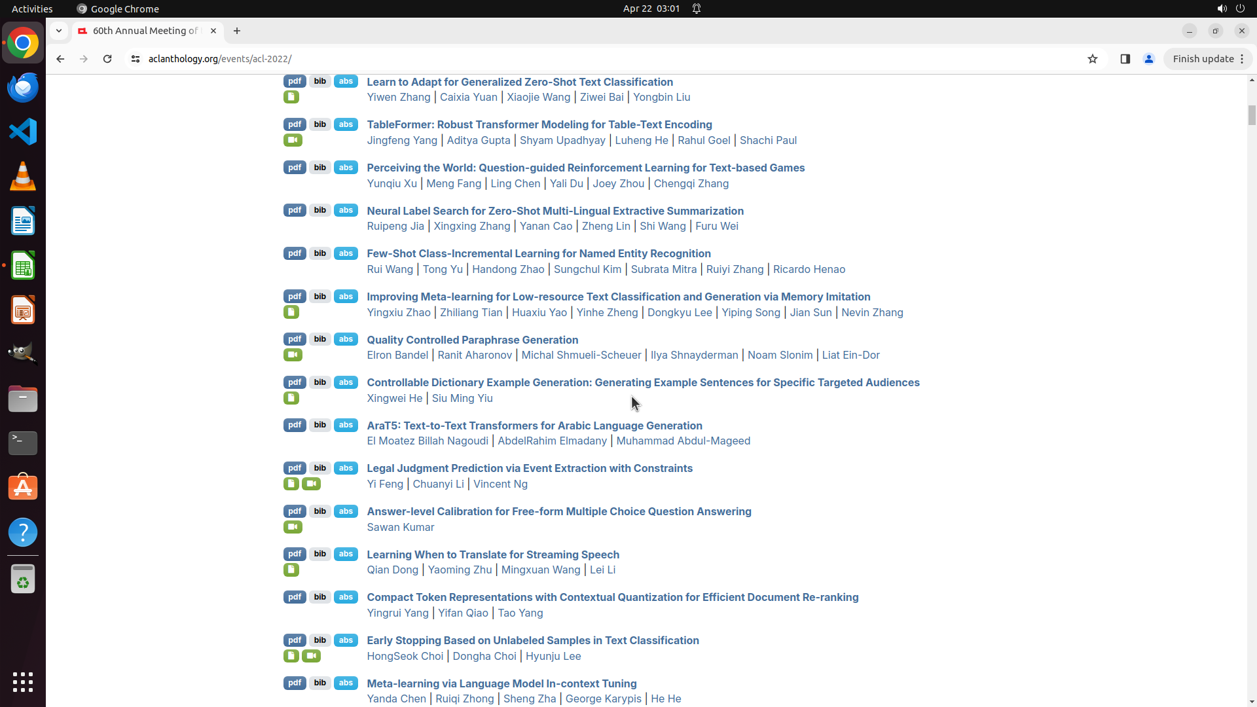Open Chrome side panel icon
The height and width of the screenshot is (707, 1257).
tap(1125, 59)
